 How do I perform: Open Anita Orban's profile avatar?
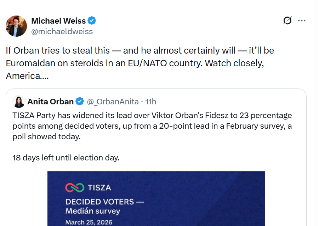coord(19,102)
